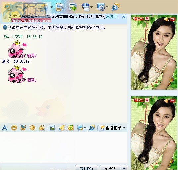The height and width of the screenshot is (170, 178).
Task: Click LV4 badge on lower portrait
Action: tap(138, 100)
